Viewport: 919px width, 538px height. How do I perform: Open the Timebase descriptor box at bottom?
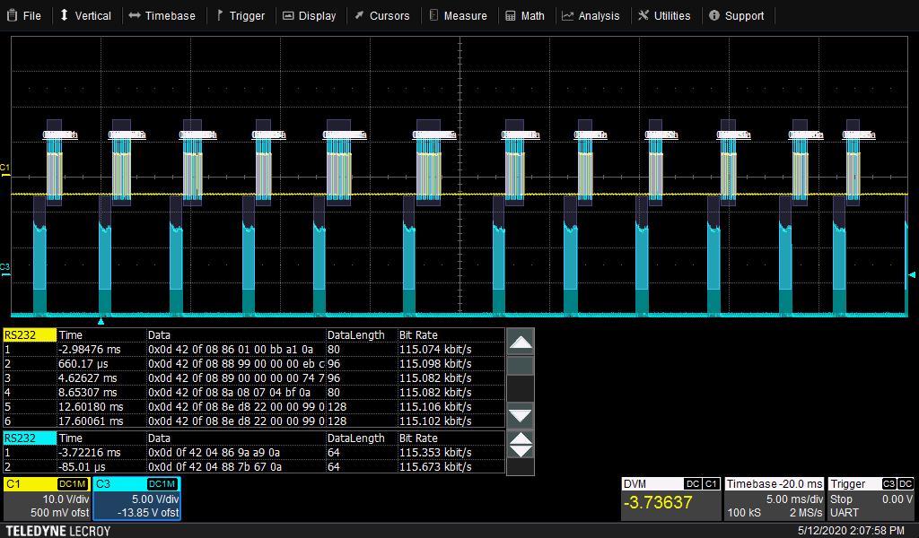(774, 499)
